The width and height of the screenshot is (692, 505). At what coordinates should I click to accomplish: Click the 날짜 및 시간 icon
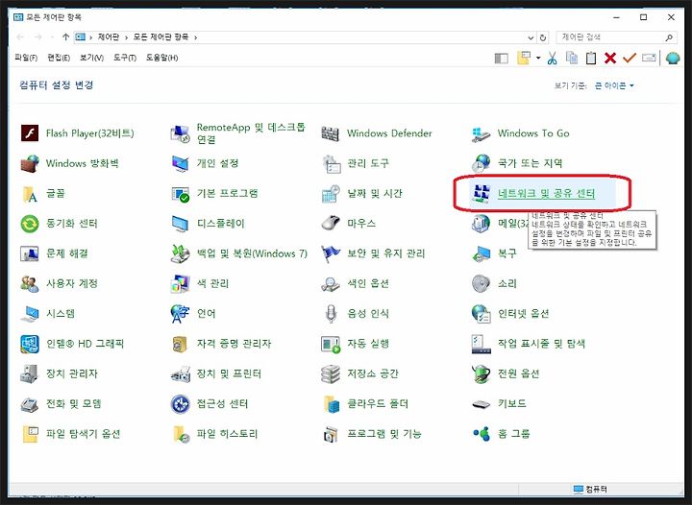(331, 193)
